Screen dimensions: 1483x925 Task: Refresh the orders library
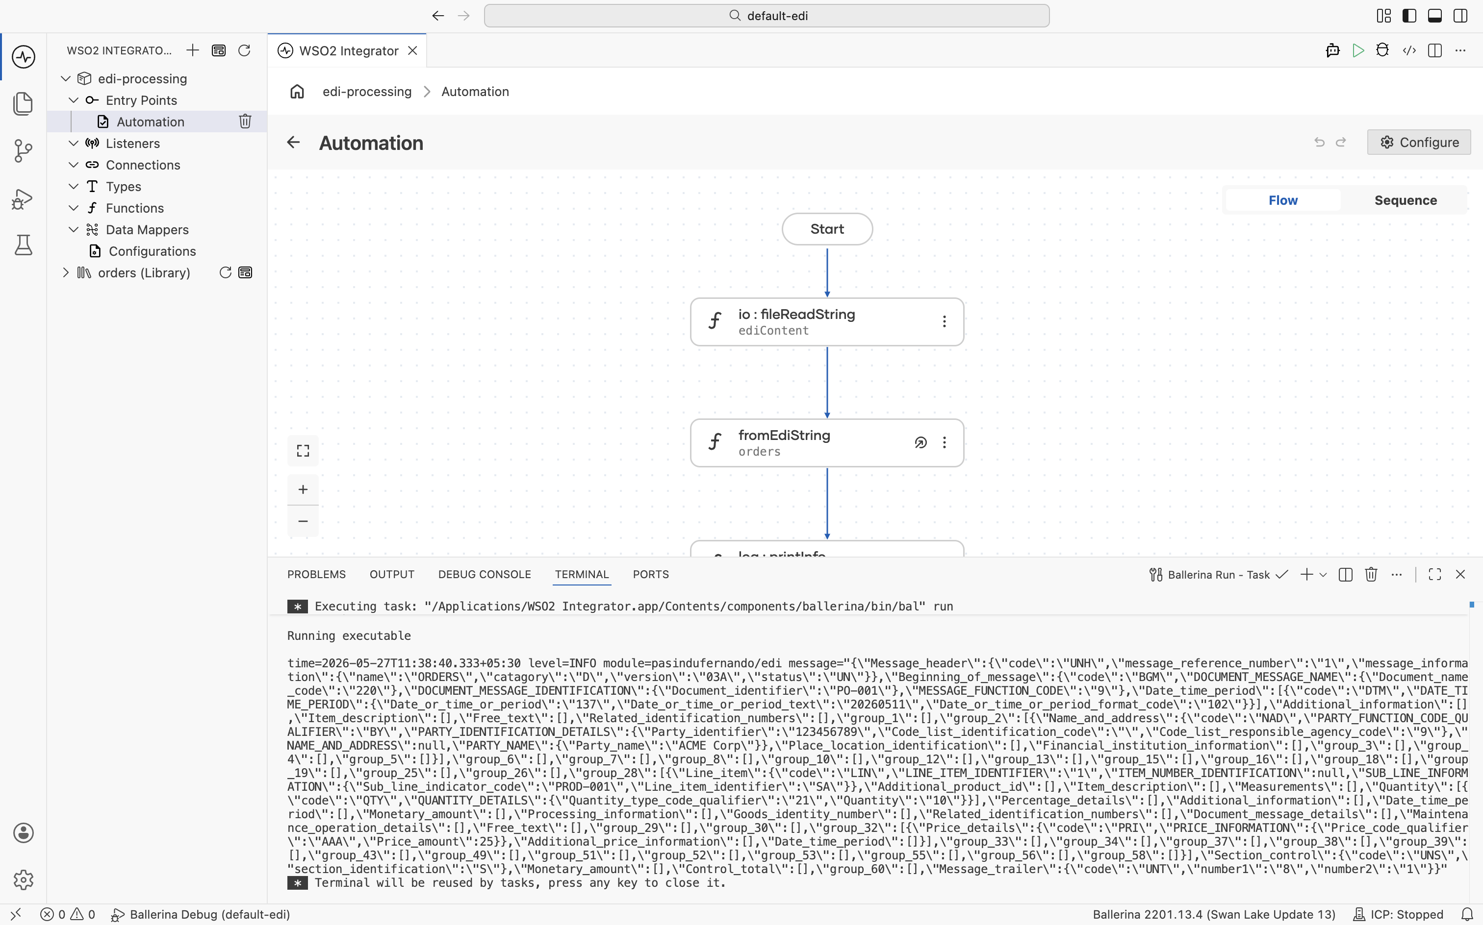click(x=225, y=272)
